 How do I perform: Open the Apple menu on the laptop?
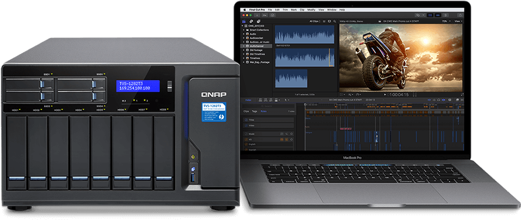click(244, 10)
